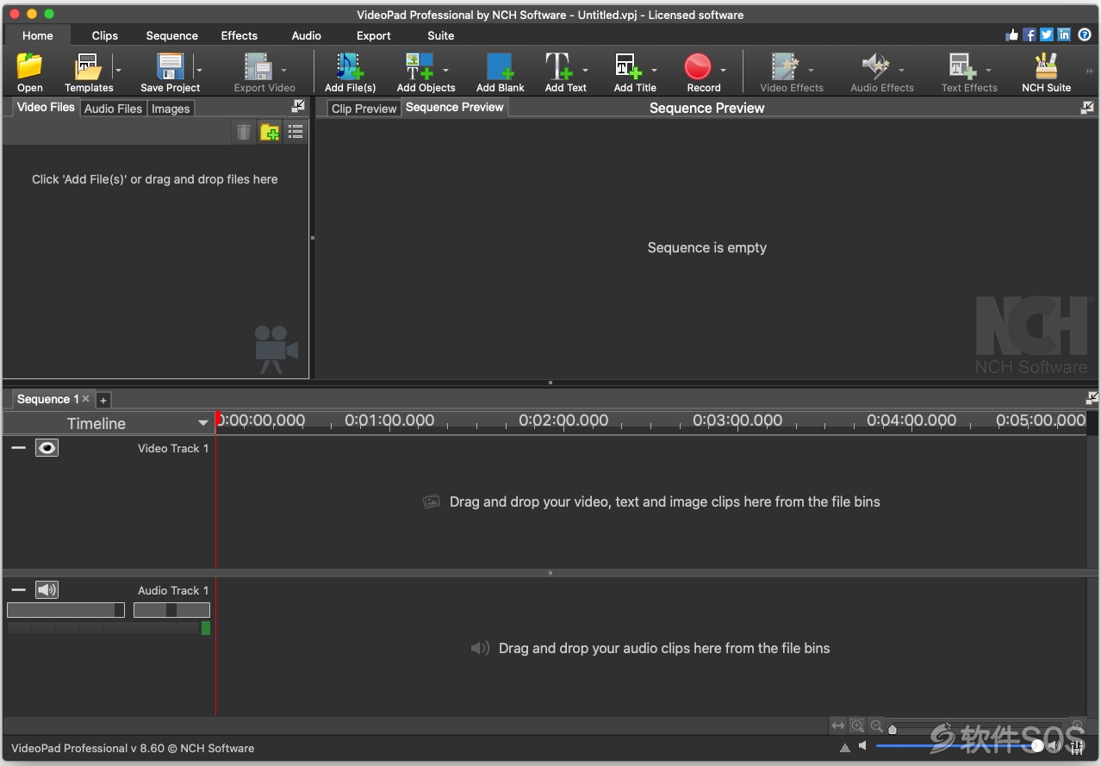This screenshot has width=1101, height=766.
Task: Fit timeline to window with the arrows icon
Action: tap(838, 726)
